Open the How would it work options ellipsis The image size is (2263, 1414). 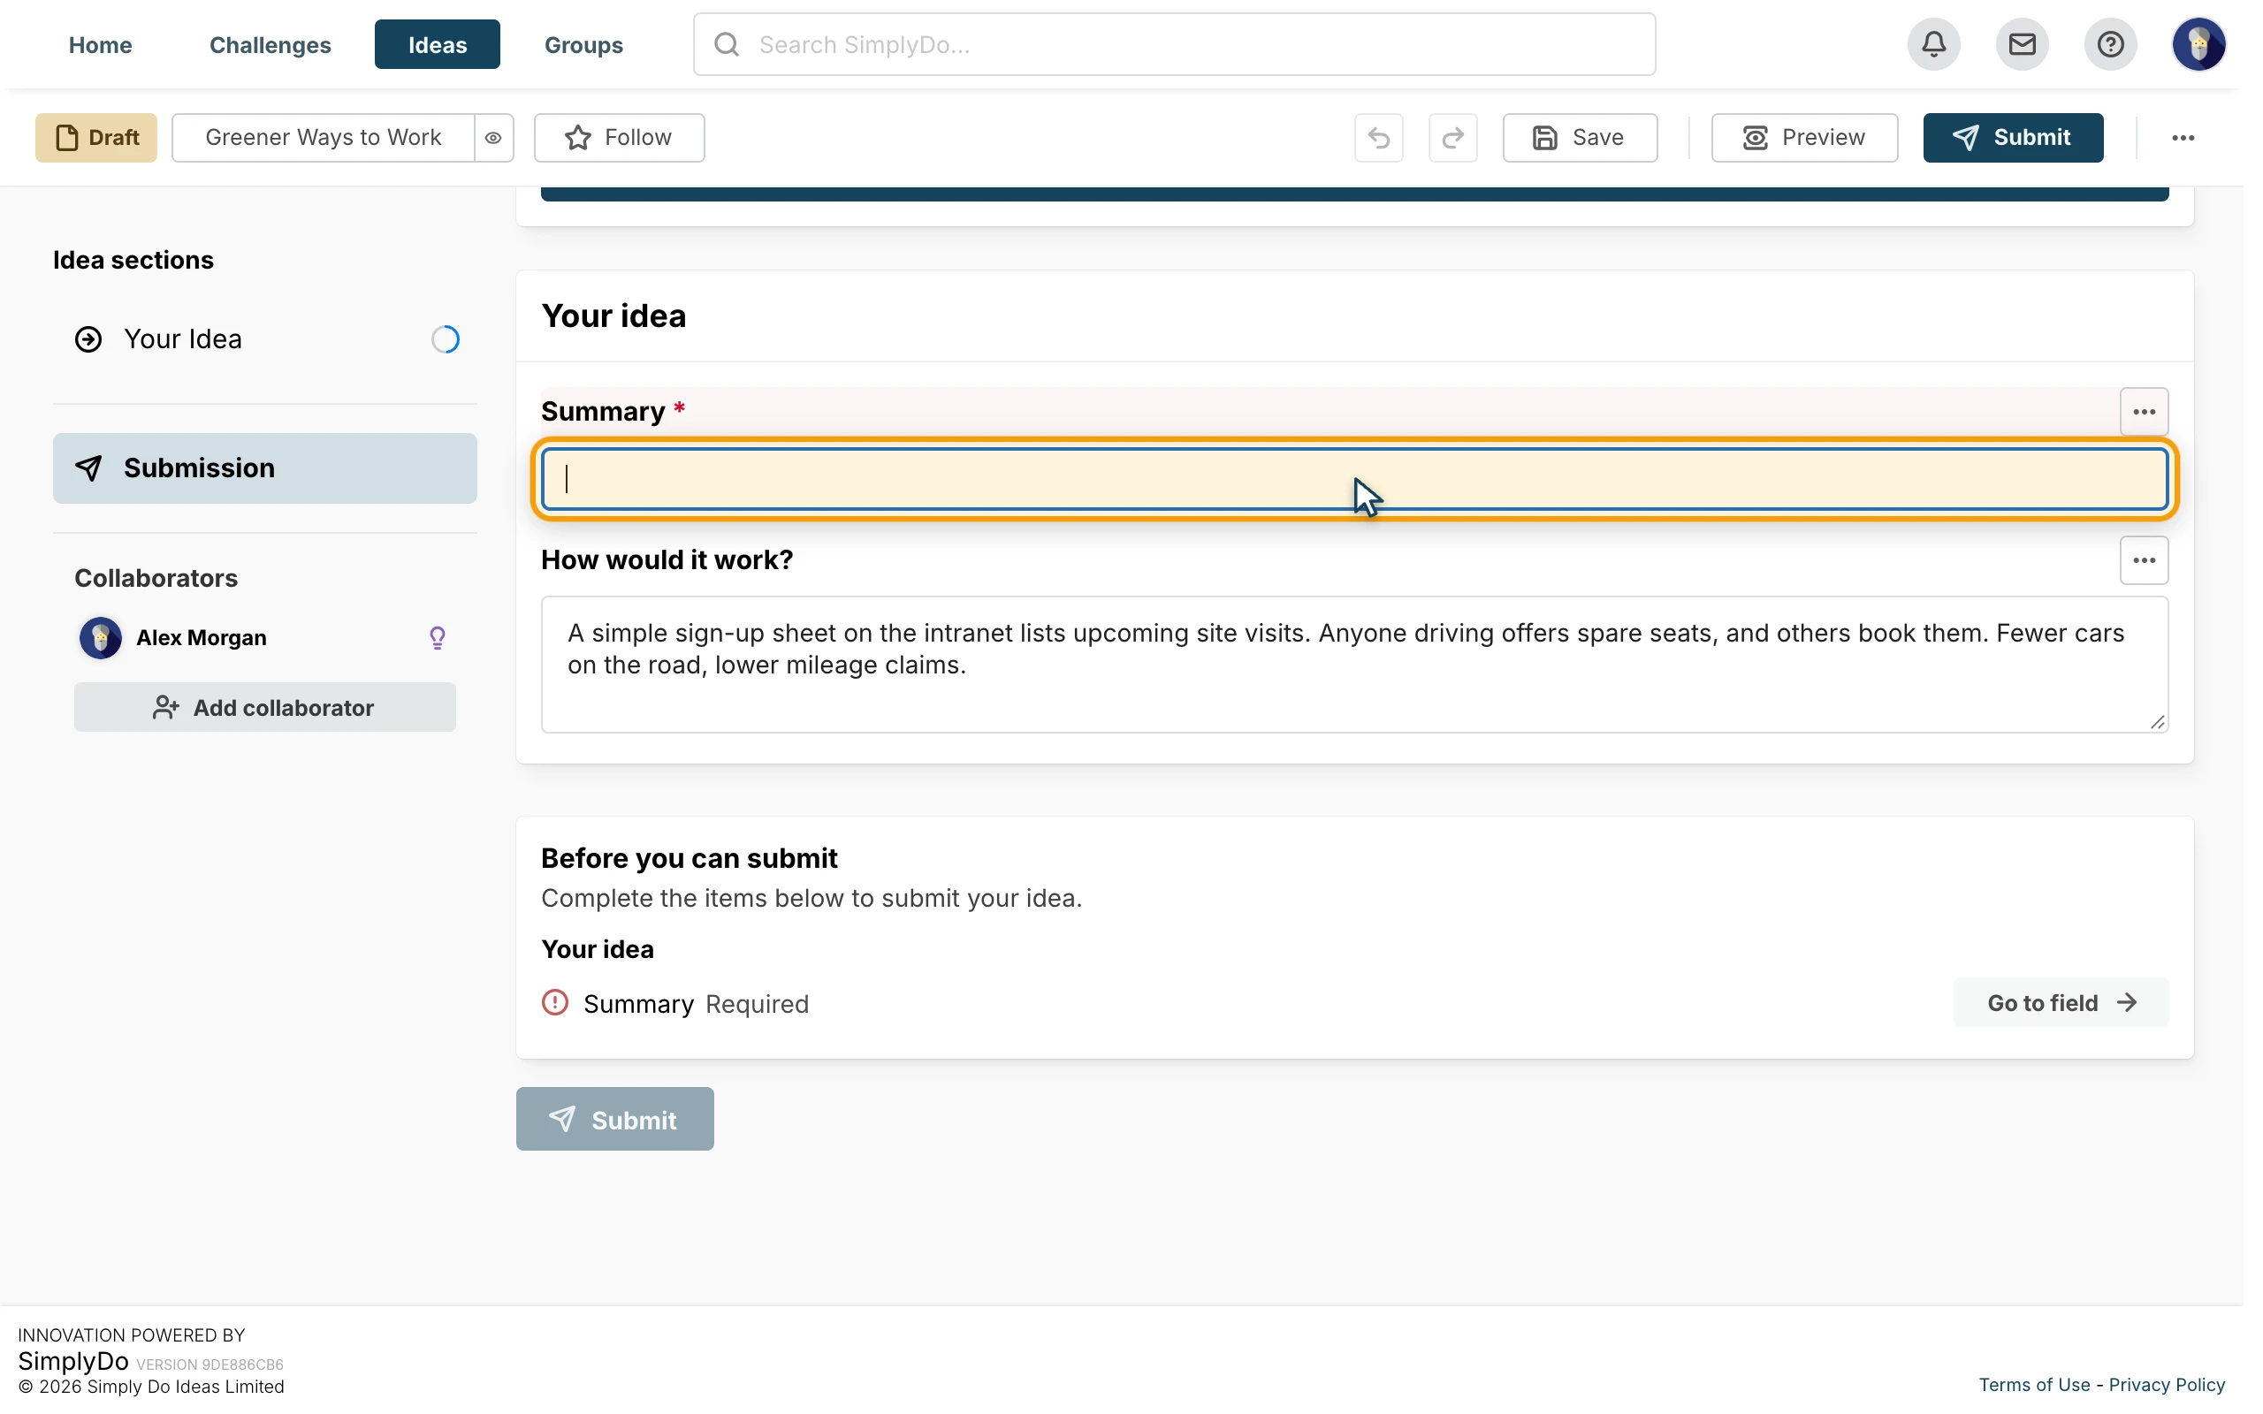[x=2144, y=560]
